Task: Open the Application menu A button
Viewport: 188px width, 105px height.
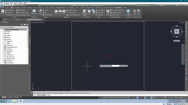Action: pyautogui.click(x=2, y=6)
